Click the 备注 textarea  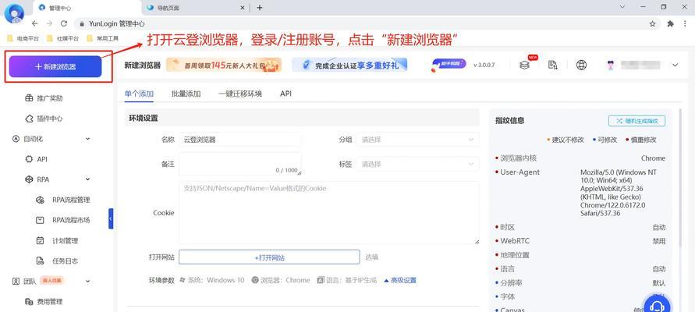[x=240, y=164]
